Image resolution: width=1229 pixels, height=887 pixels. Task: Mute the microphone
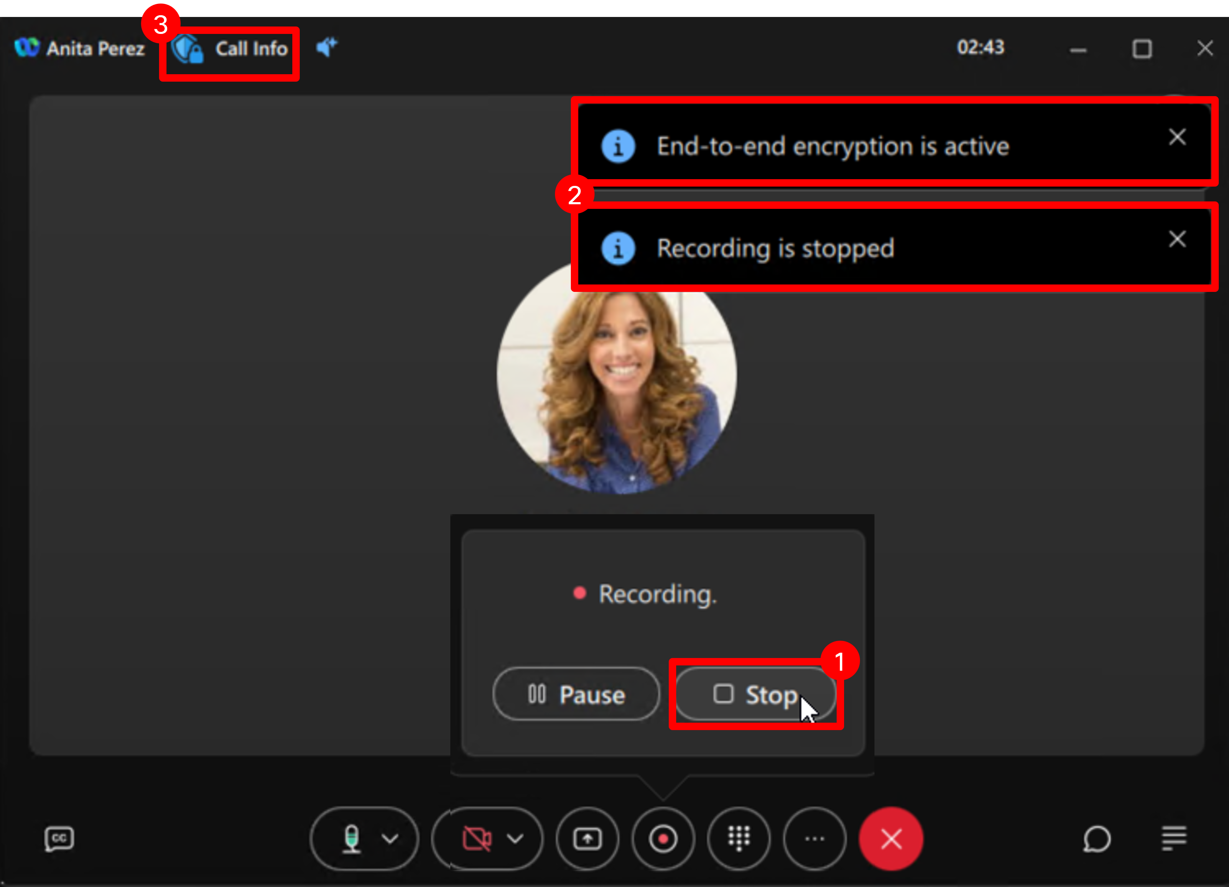[x=352, y=838]
